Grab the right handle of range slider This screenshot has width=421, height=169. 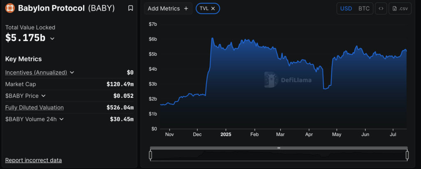click(x=407, y=155)
